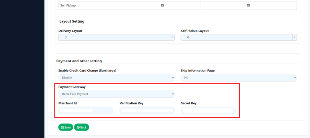Image resolution: width=310 pixels, height=138 pixels.
Task: Click into the Verification Key field
Action: [x=147, y=110]
